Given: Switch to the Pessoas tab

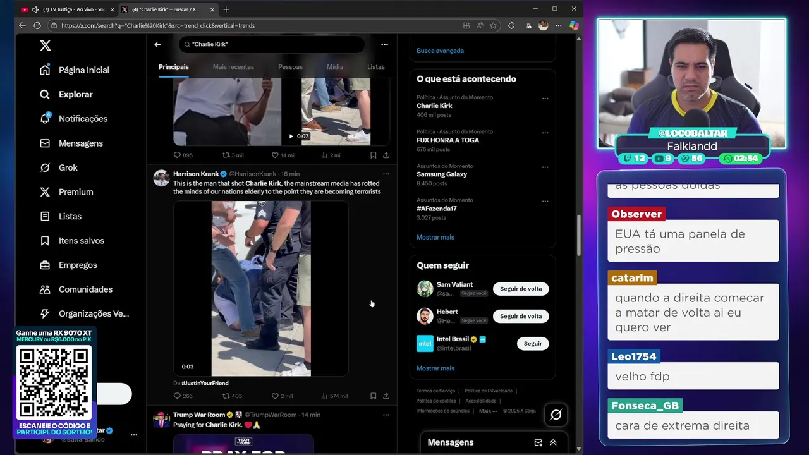Looking at the screenshot, I should pos(290,67).
